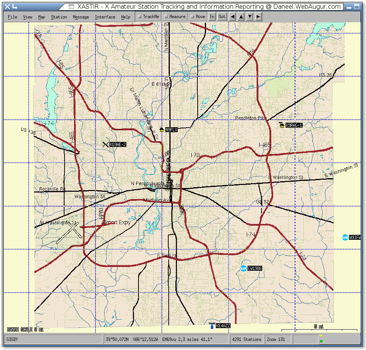
Task: Click the Pendleton Pike road label
Action: pos(251,118)
